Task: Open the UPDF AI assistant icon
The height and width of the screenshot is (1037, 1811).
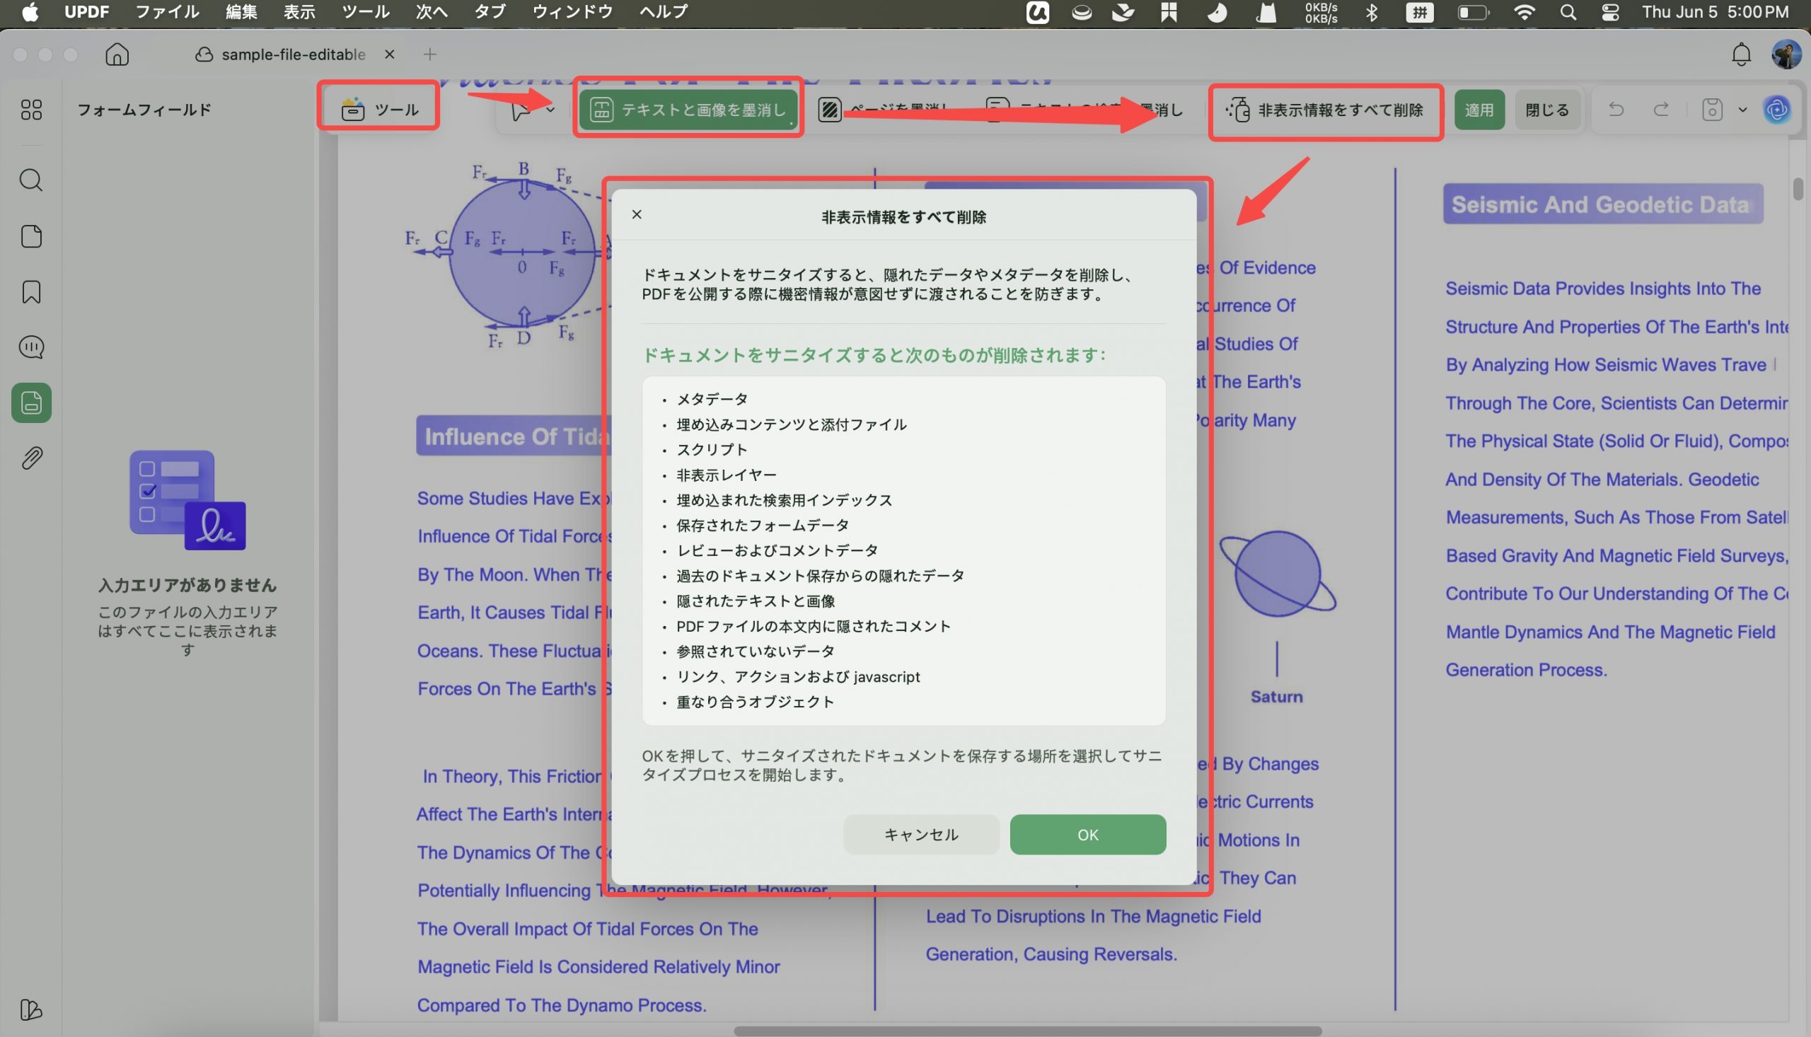Action: (x=1777, y=110)
